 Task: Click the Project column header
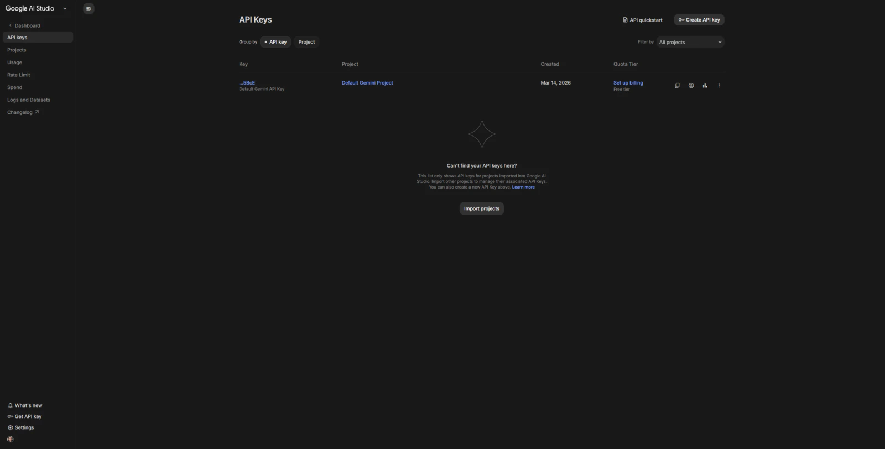(x=350, y=64)
